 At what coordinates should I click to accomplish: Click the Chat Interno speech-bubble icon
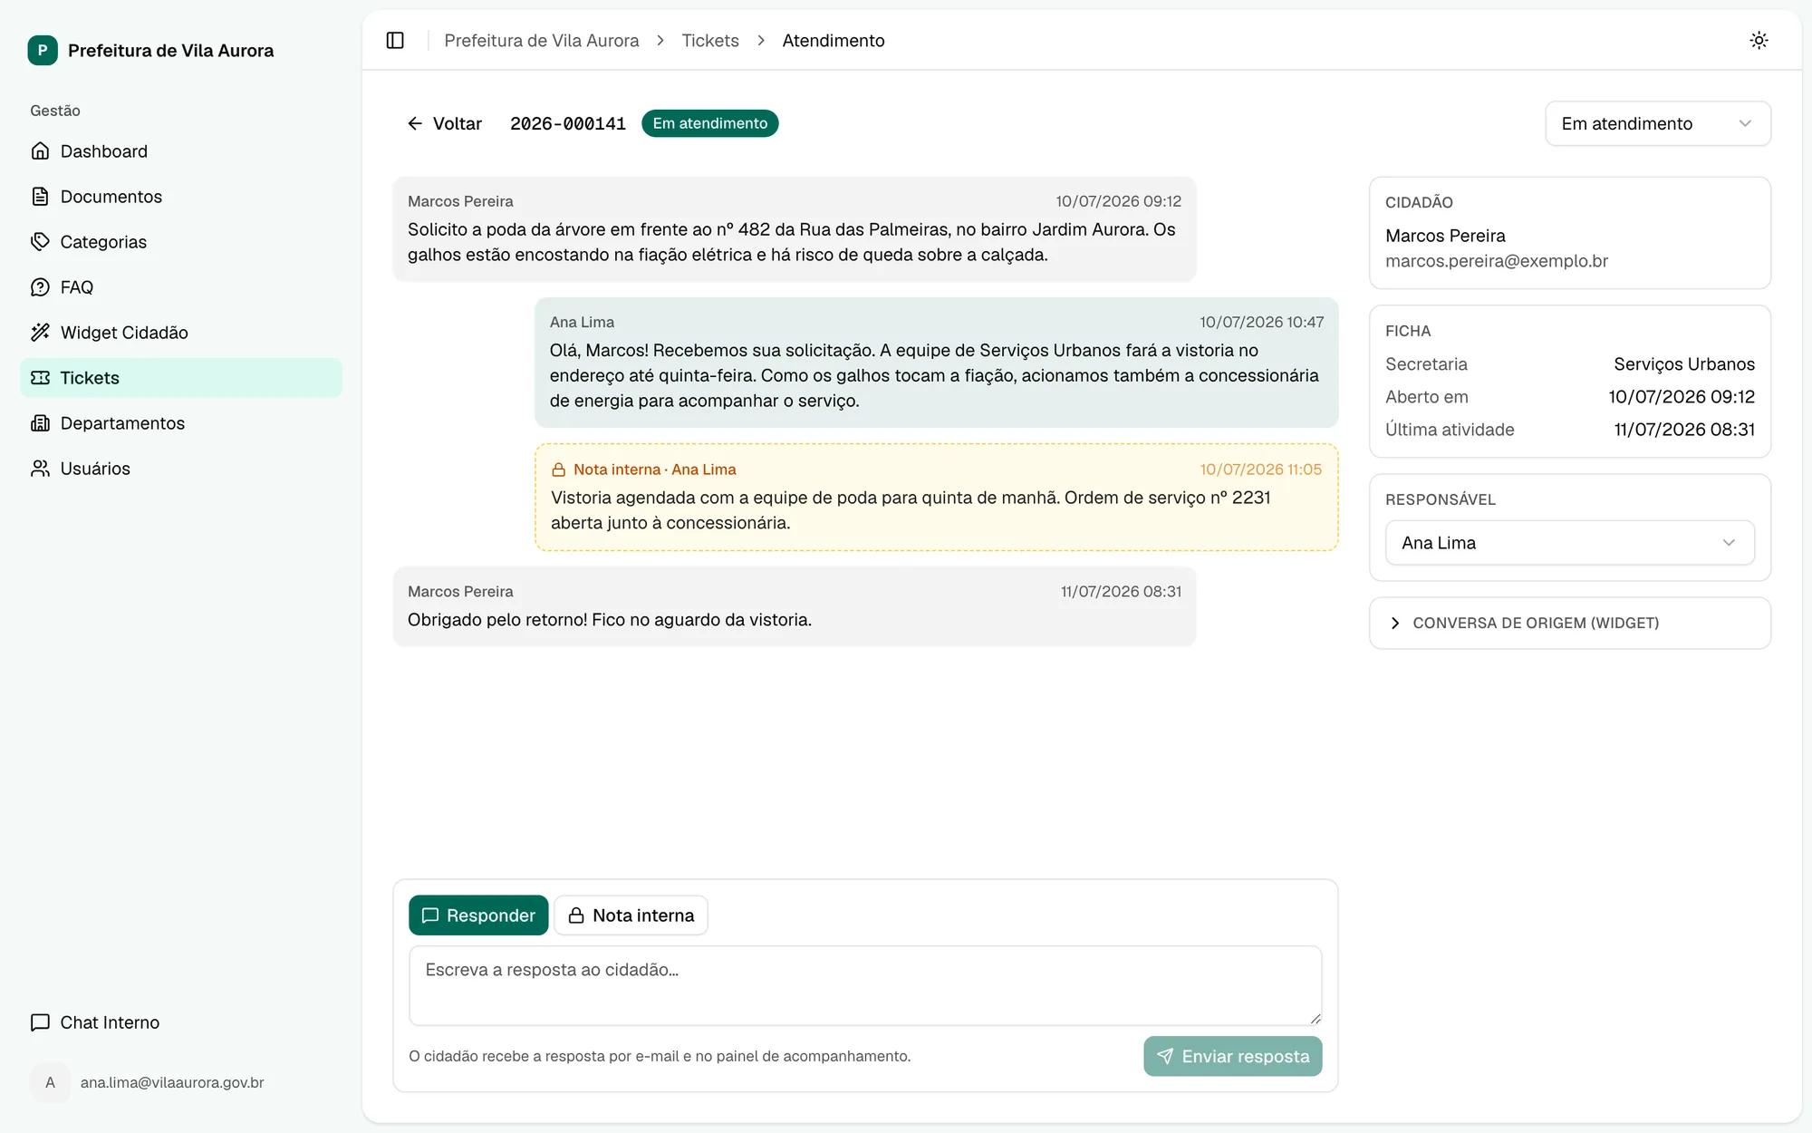pos(40,1022)
